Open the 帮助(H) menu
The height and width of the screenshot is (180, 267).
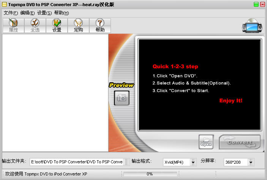click(62, 13)
